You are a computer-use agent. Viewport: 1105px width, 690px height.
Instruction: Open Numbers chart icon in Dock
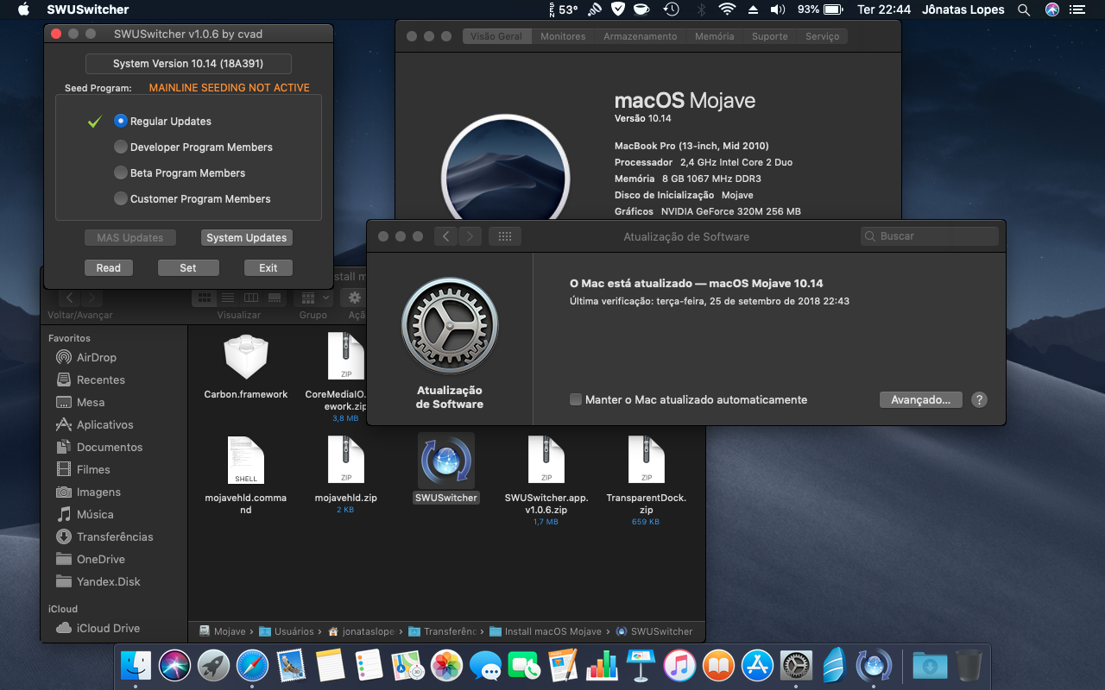pos(602,666)
